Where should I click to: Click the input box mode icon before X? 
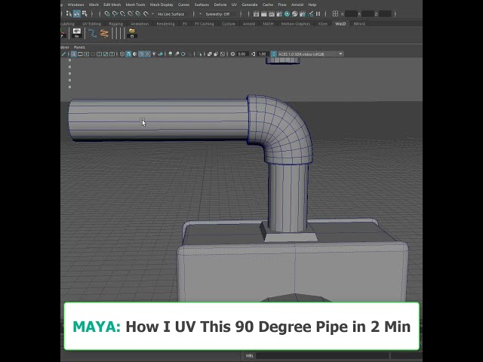[x=335, y=14]
